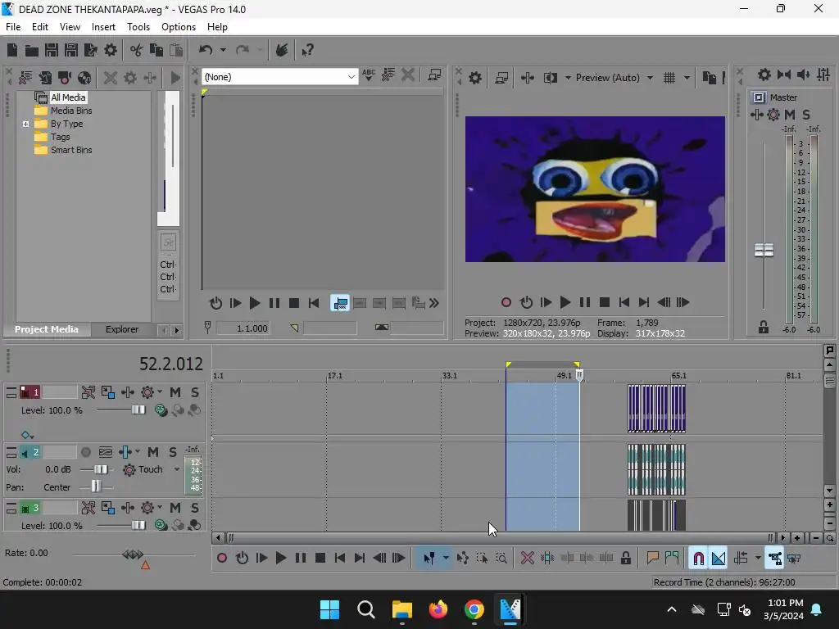Open the Auto Ripple mode dropdown arrow
The height and width of the screenshot is (629, 839).
[x=758, y=559]
